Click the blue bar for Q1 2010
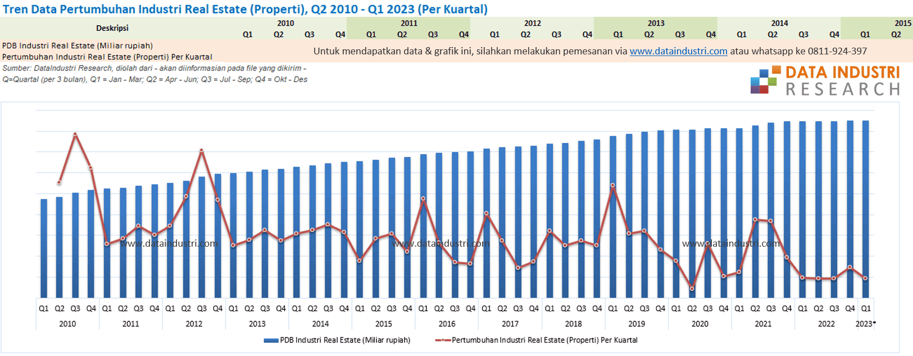Screen dimensions: 913x356 click(44, 249)
